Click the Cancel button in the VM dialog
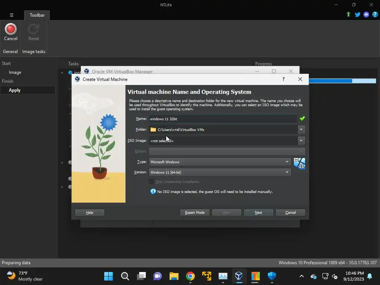This screenshot has height=285, width=380. point(290,213)
